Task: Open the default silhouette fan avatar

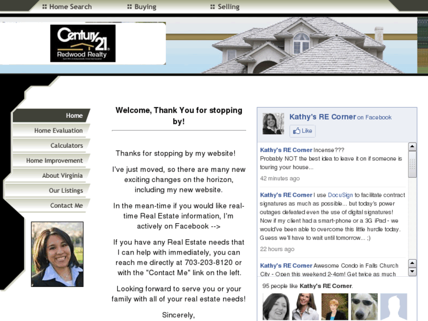Action: point(394,306)
